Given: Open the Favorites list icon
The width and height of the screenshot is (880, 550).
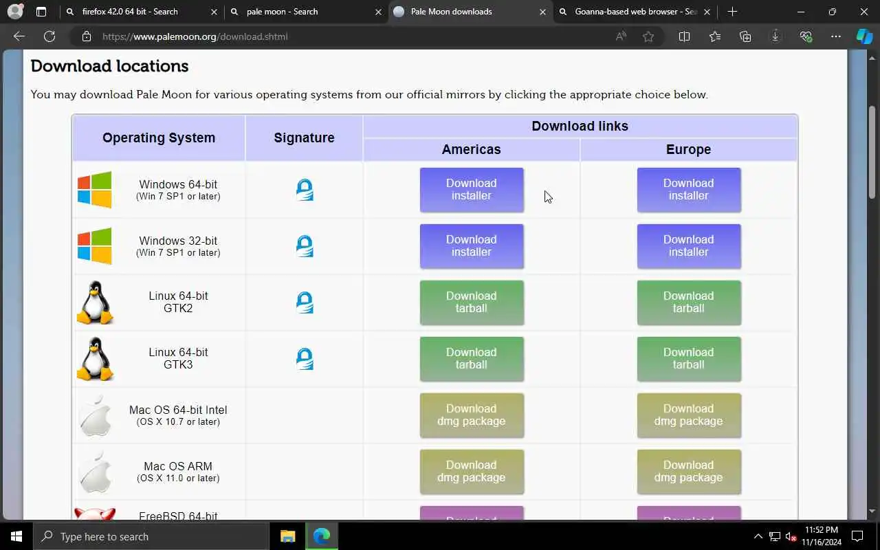Looking at the screenshot, I should 715,36.
